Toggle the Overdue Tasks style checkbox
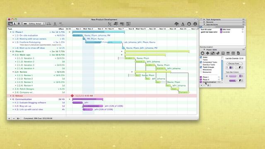265x149 pixels. coord(201,65)
